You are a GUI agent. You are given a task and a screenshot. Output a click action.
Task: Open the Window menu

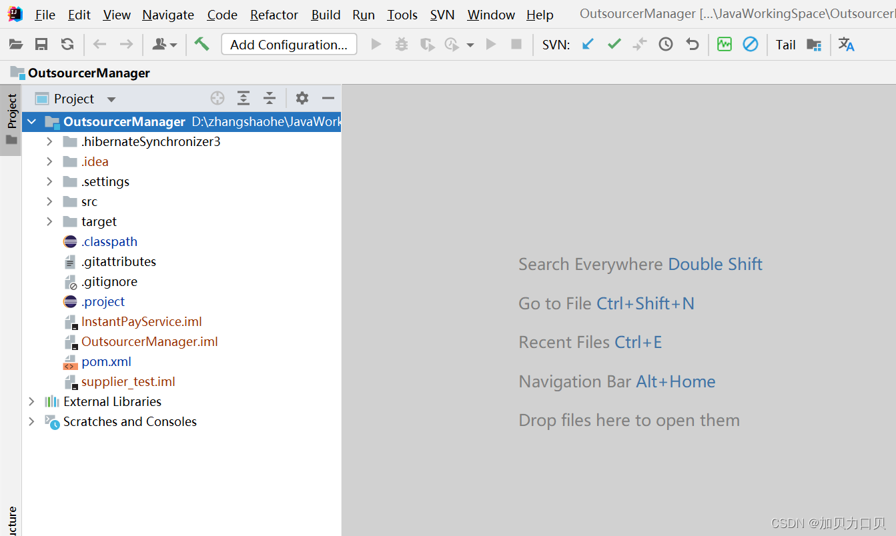point(491,15)
